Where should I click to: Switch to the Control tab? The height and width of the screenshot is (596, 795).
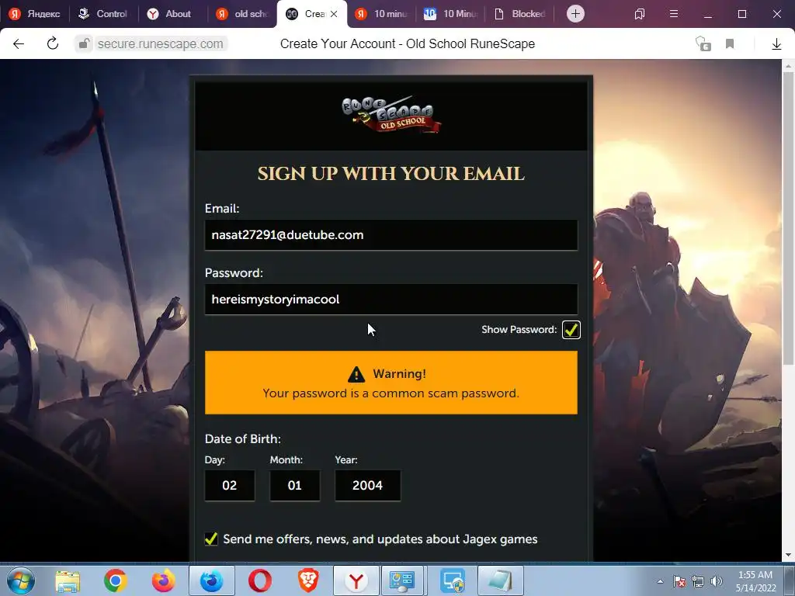(103, 14)
